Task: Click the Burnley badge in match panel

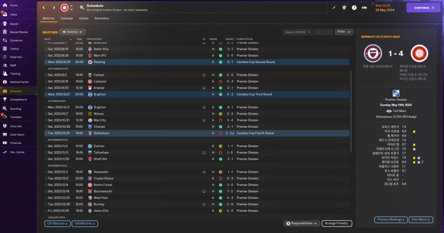Action: 373,53
